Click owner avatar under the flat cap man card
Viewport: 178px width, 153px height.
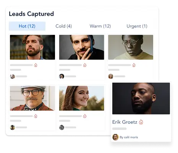[13, 127]
